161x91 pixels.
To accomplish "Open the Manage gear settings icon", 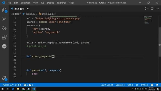I will (x=4, y=78).
